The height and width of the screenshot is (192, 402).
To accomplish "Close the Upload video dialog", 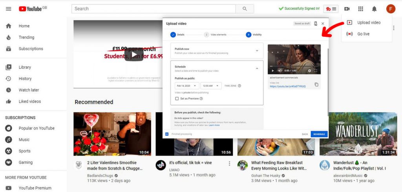I will (323, 24).
